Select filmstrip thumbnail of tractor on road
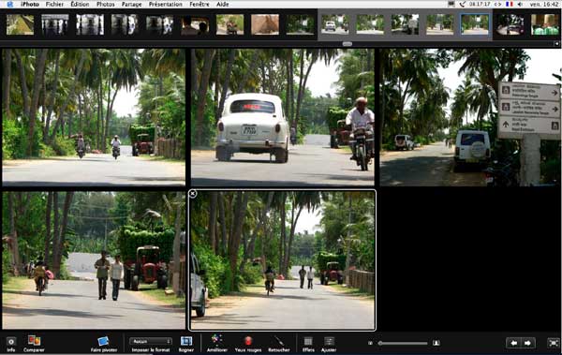 (x=229, y=24)
